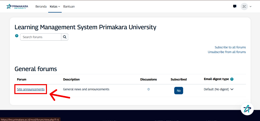
Task: Open the Bantuan menu item
Action: coord(69,7)
